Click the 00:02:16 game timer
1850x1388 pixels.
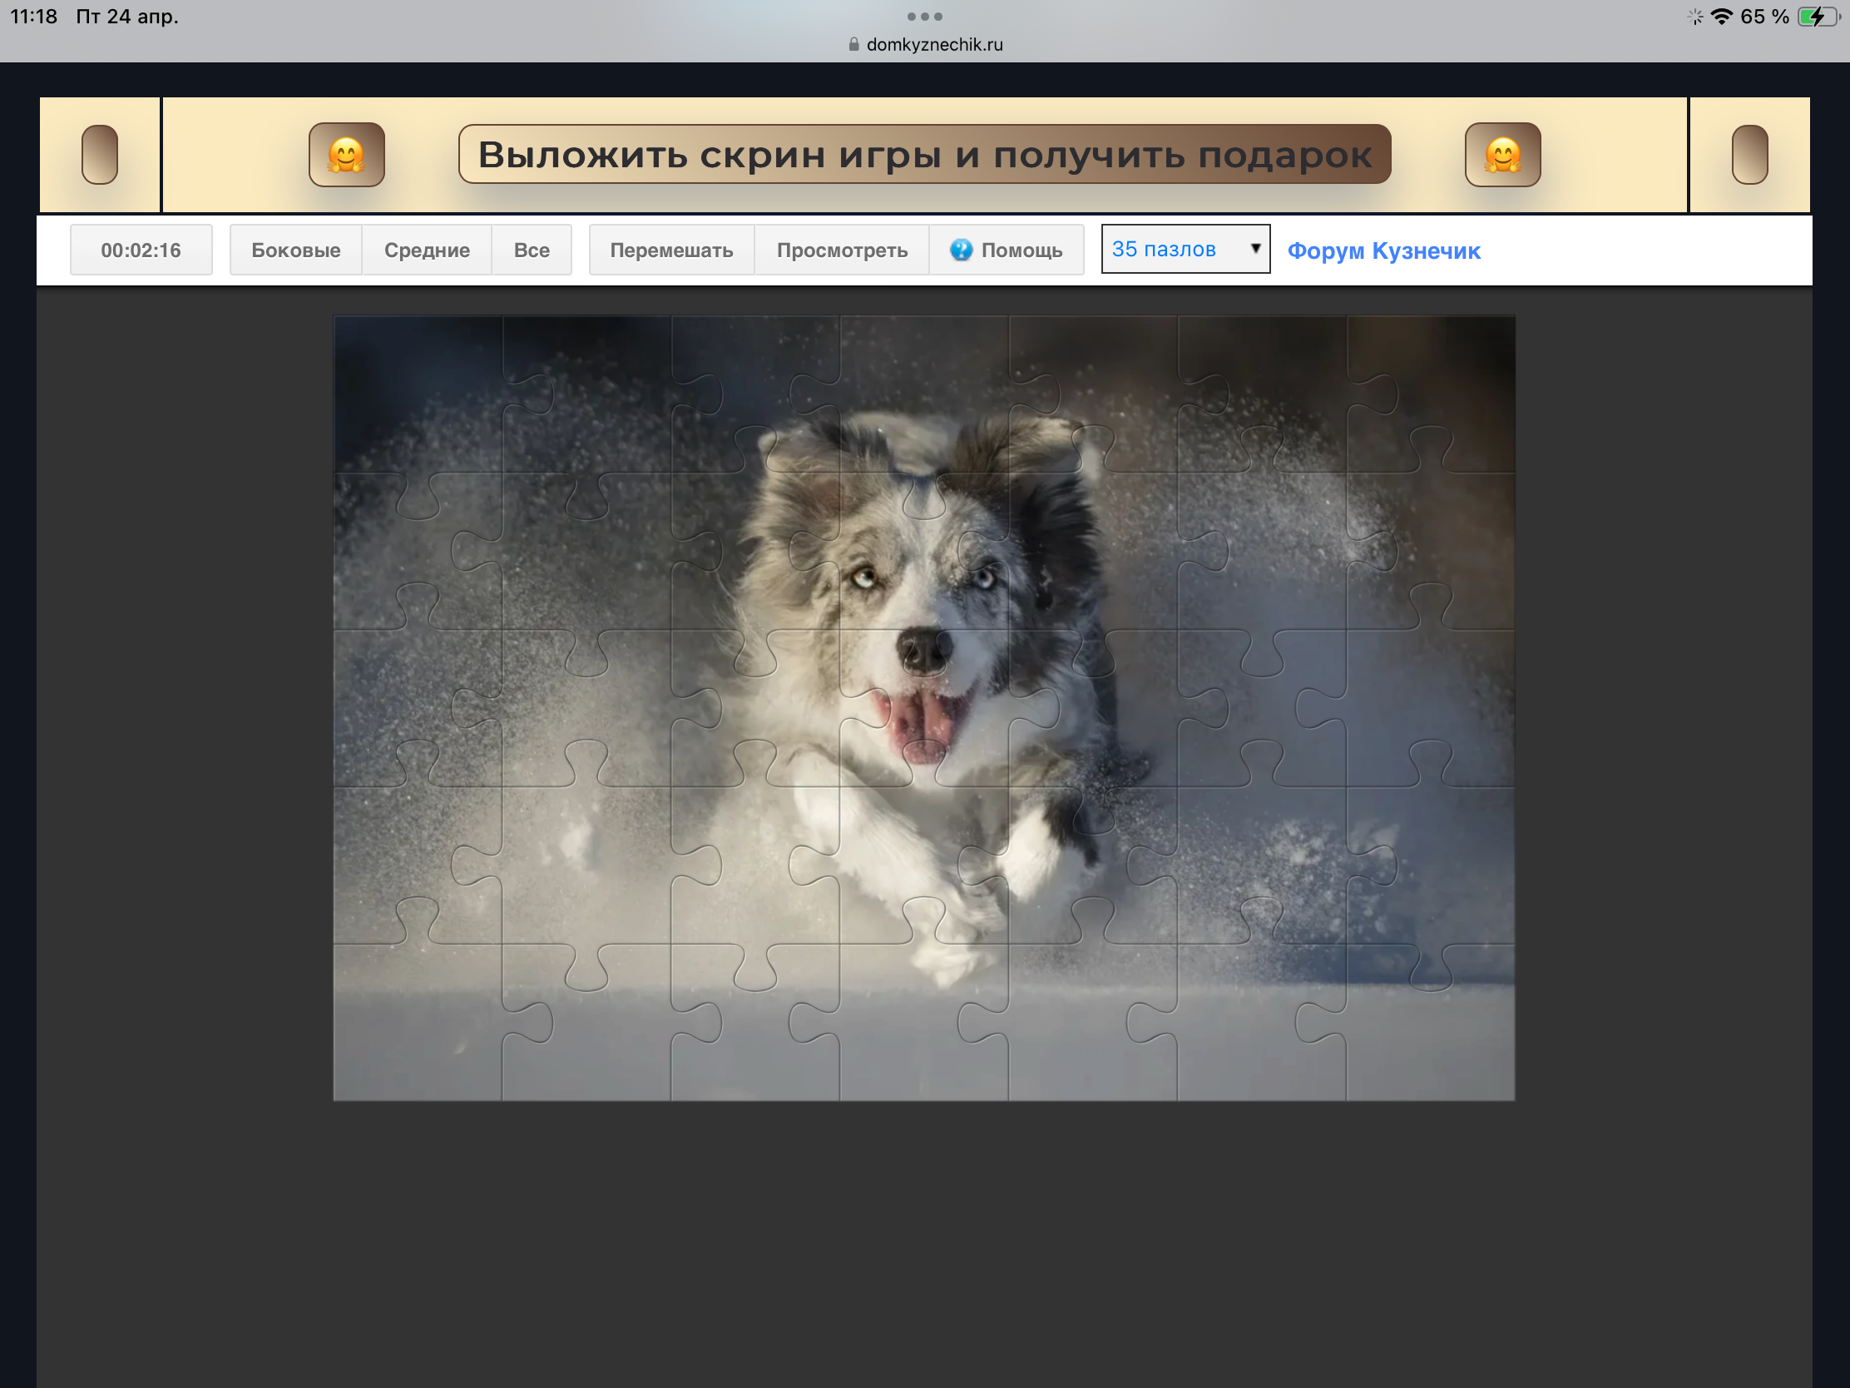click(x=141, y=250)
